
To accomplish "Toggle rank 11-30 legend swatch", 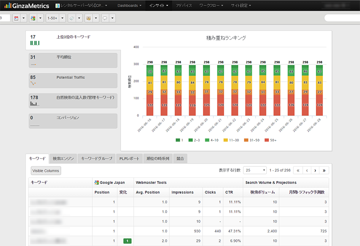I will [226, 140].
